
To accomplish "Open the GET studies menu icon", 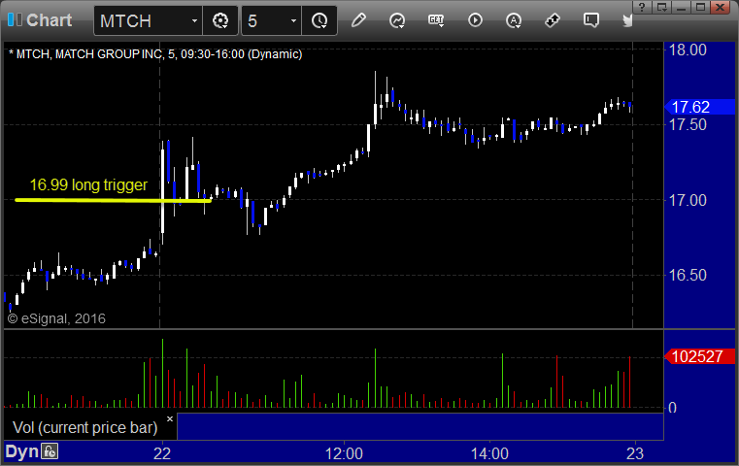I will pos(436,20).
